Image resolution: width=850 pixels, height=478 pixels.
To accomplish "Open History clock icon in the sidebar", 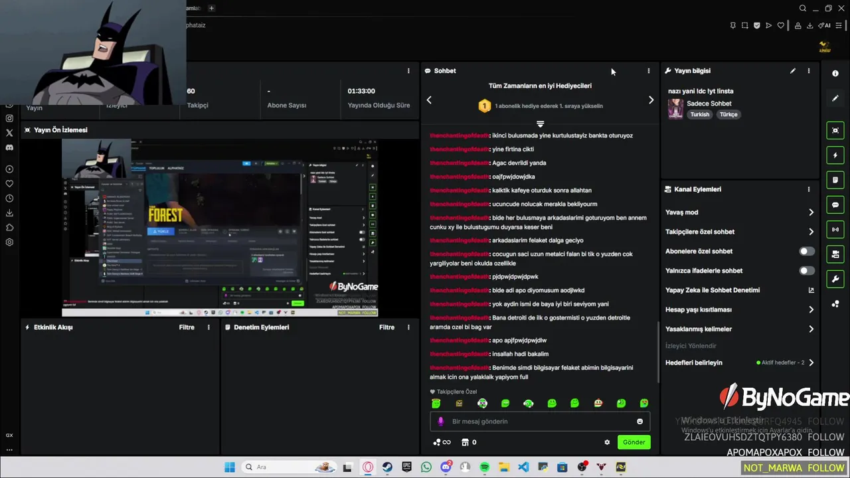I will 9,199.
